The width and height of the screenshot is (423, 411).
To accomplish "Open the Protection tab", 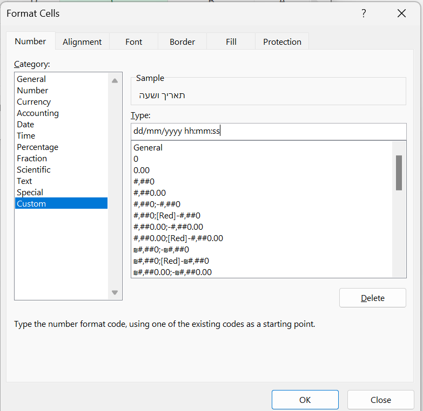I will [282, 42].
